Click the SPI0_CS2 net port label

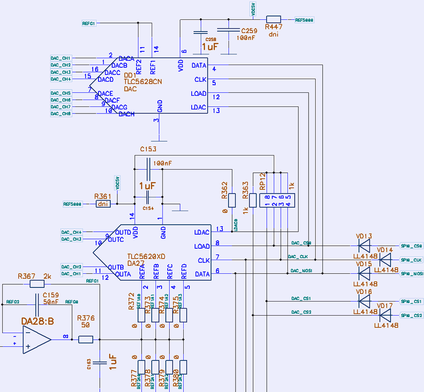[411, 315]
